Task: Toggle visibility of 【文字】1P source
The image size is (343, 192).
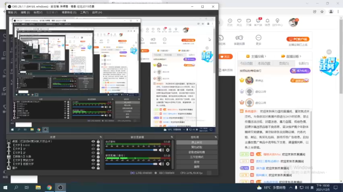Action: coord(93,149)
